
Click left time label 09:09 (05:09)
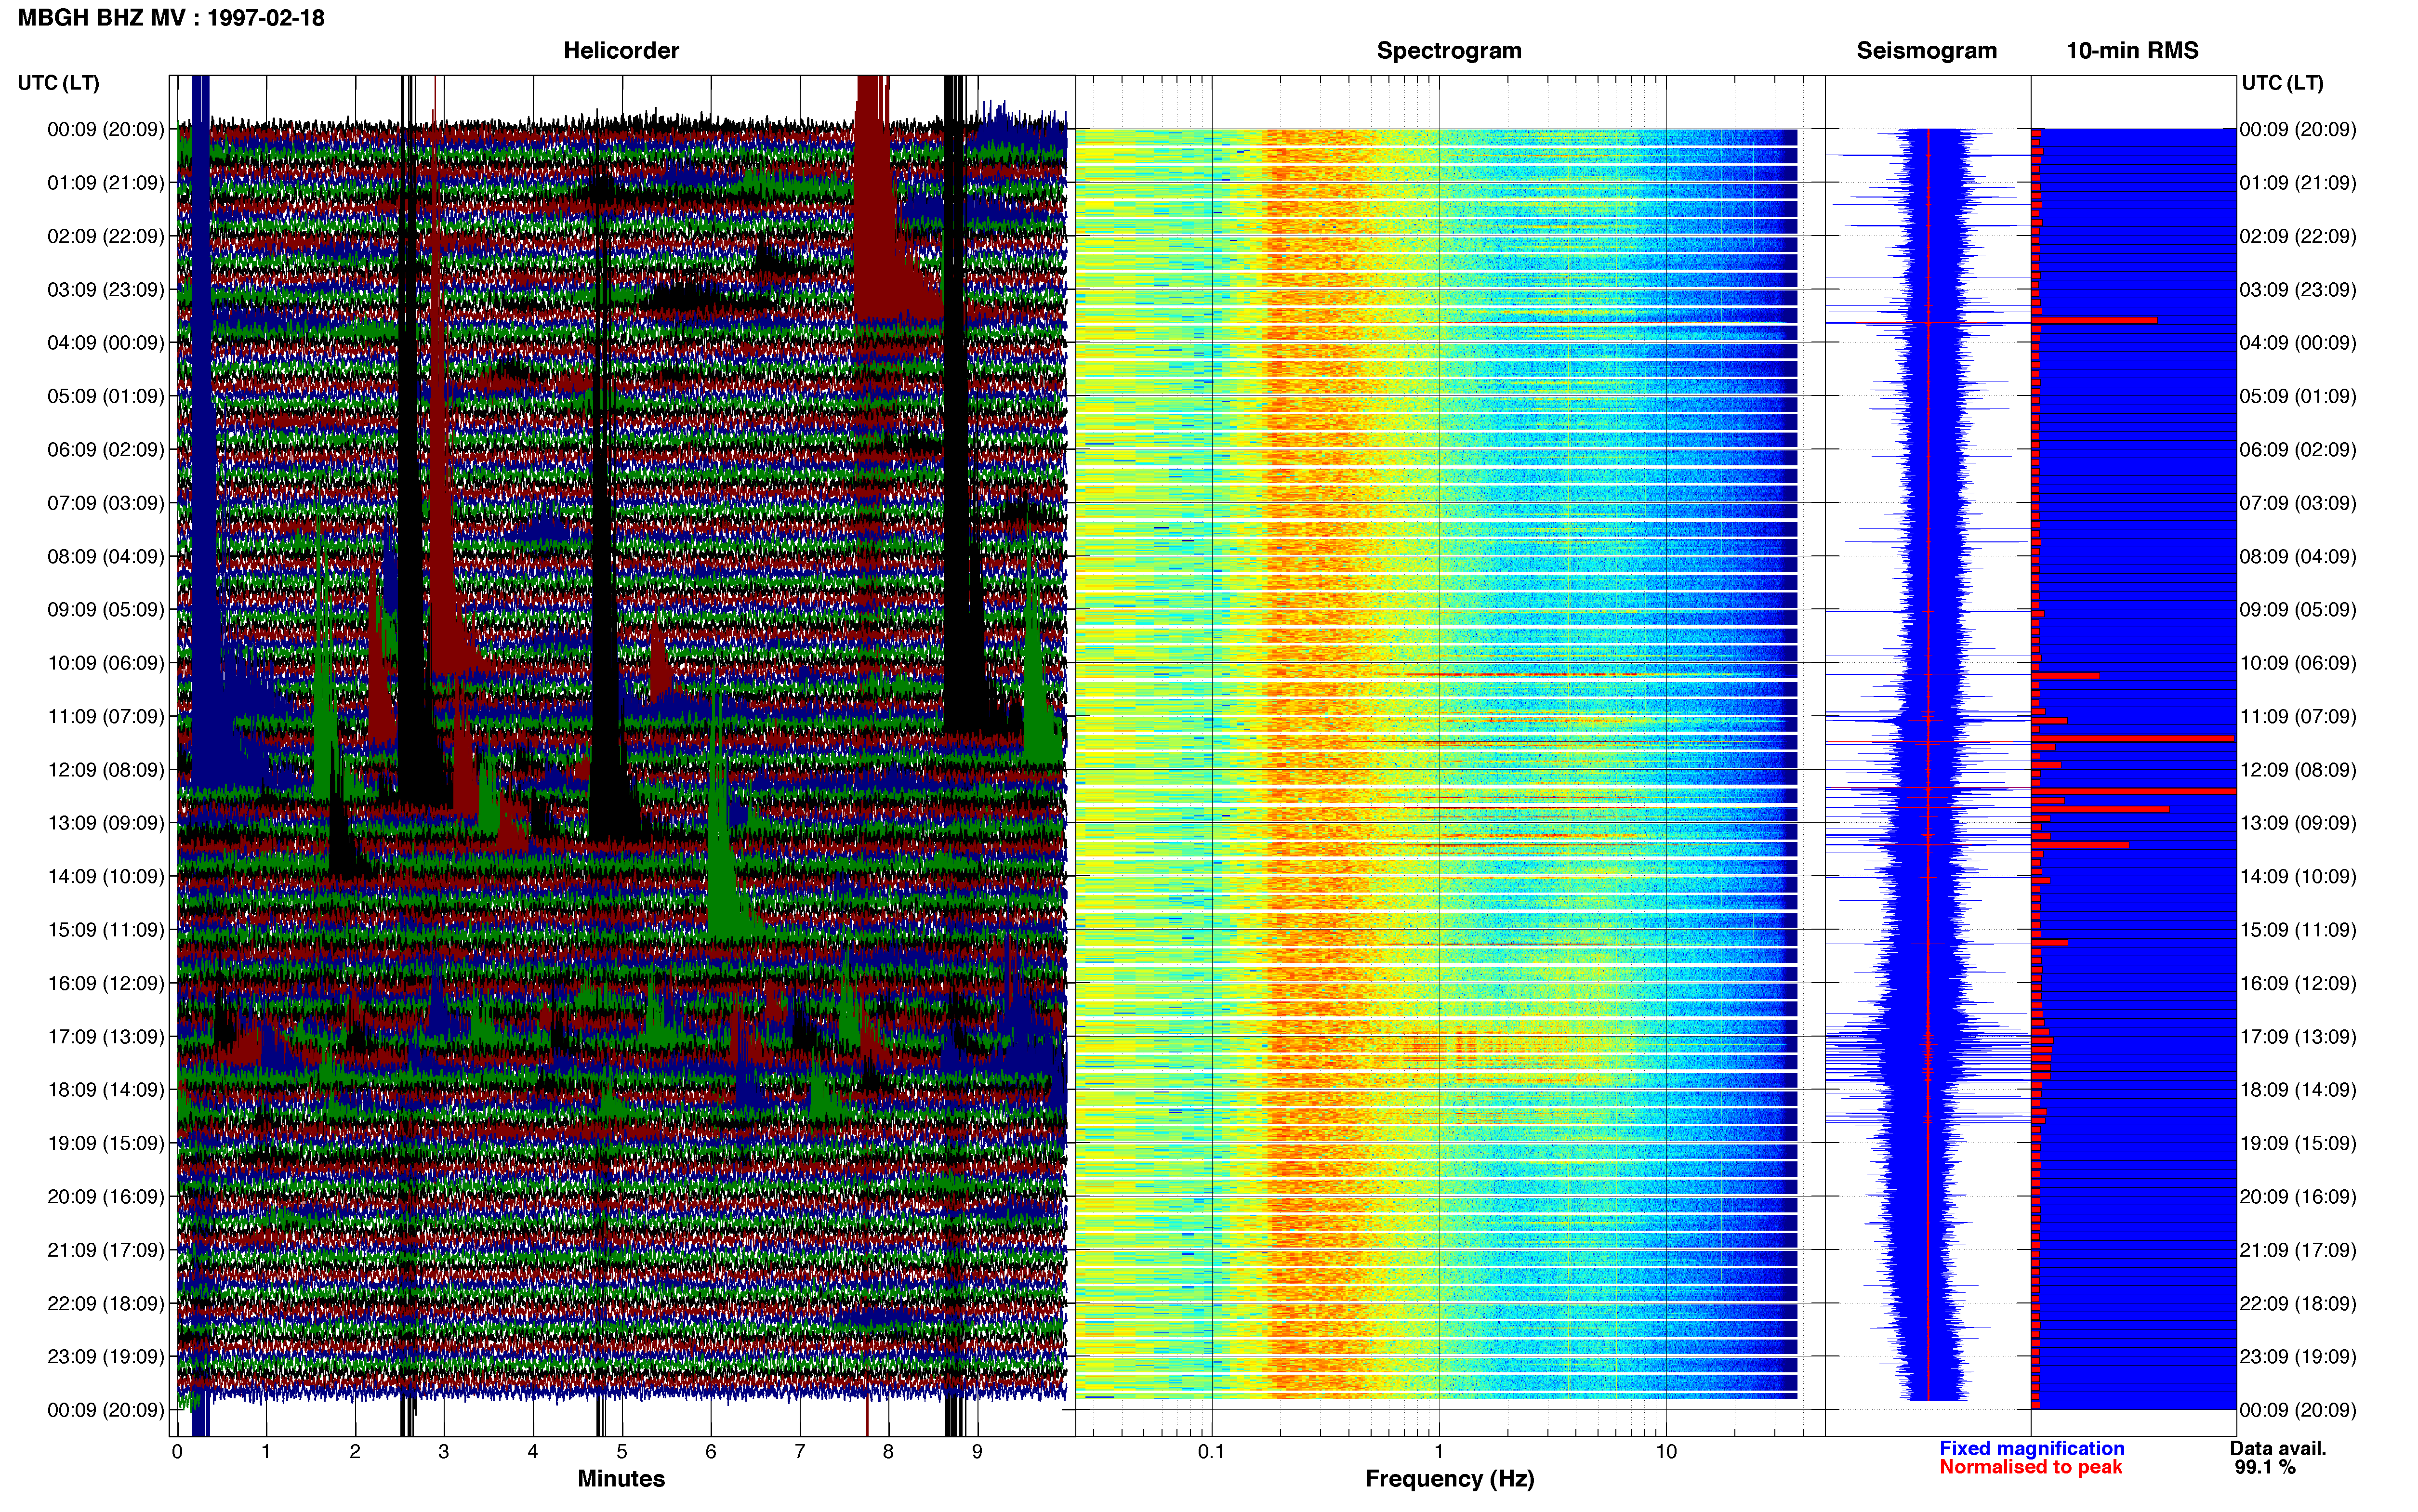point(106,610)
